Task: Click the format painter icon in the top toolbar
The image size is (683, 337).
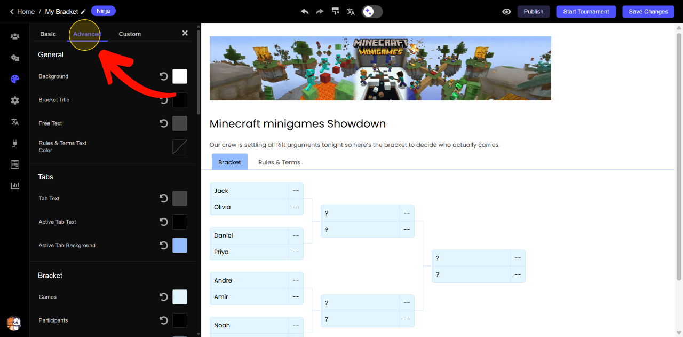Action: (335, 11)
